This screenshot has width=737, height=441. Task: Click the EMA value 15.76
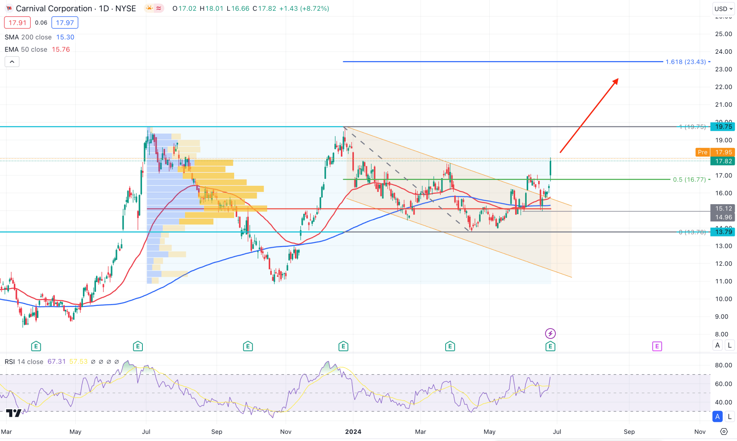click(61, 50)
